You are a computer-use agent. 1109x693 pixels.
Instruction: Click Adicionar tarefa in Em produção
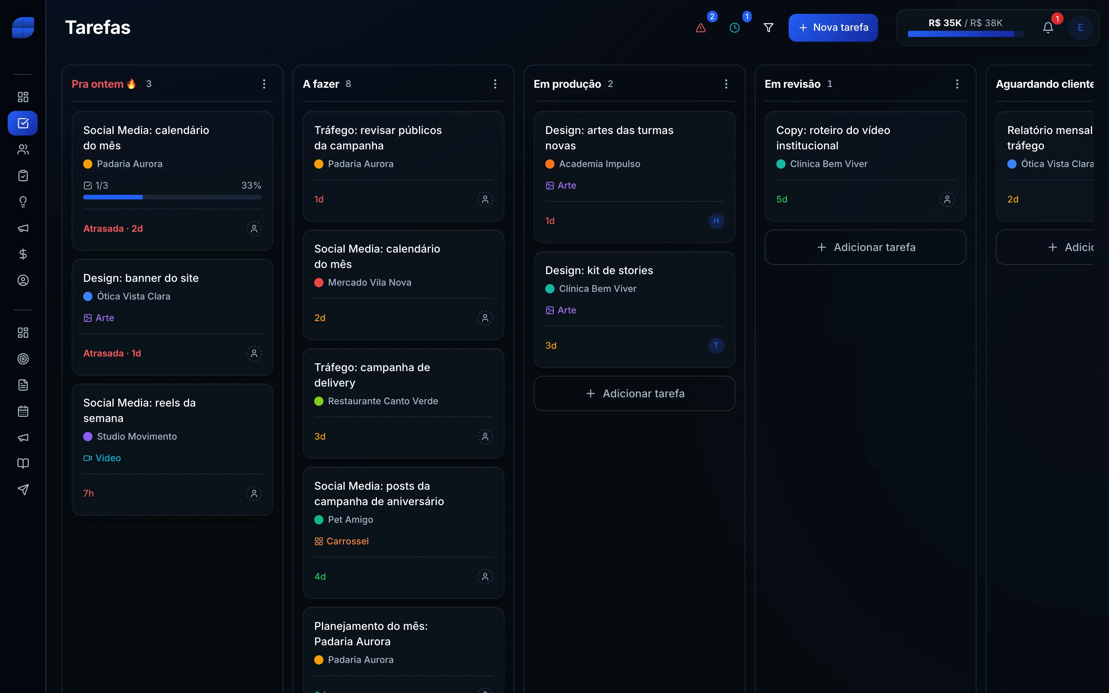tap(634, 394)
